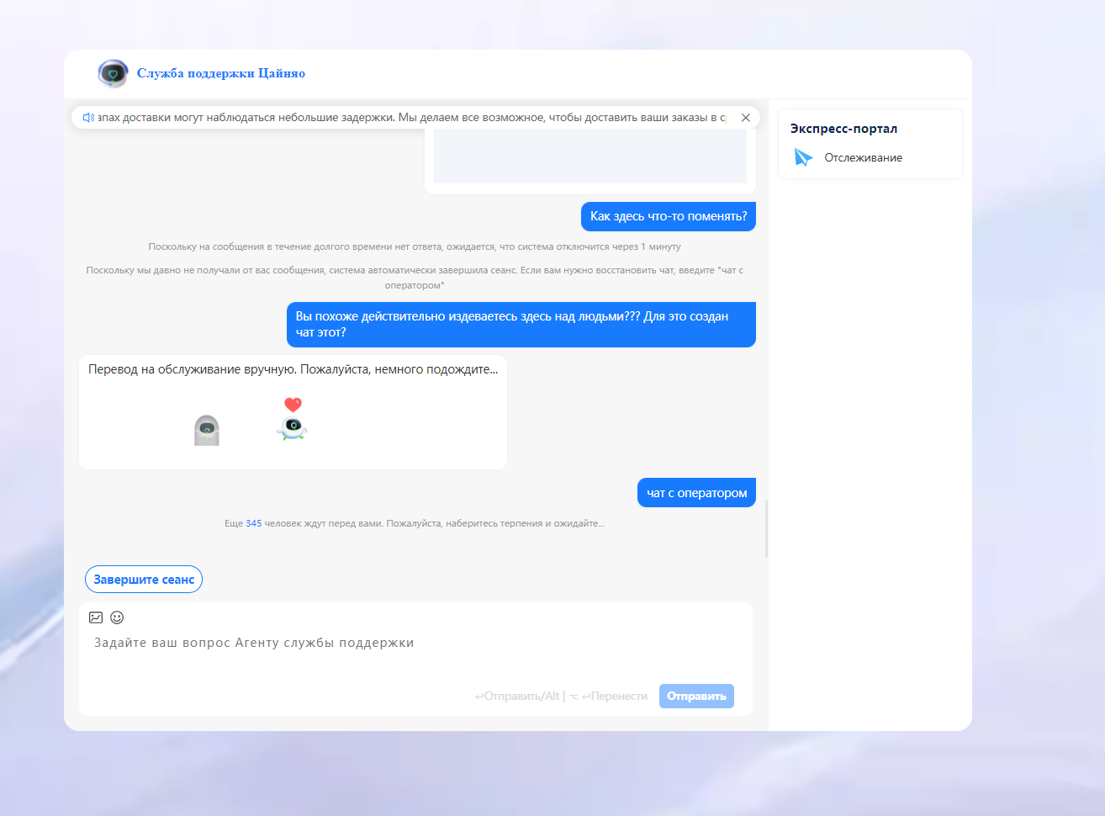Click the Cainiao support robot avatar logo

[113, 73]
